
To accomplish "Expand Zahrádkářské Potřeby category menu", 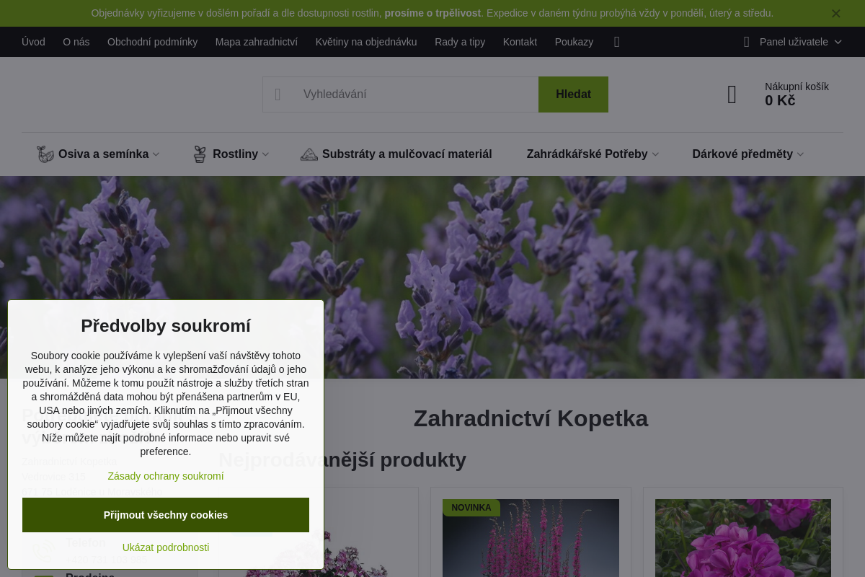I will [x=593, y=154].
